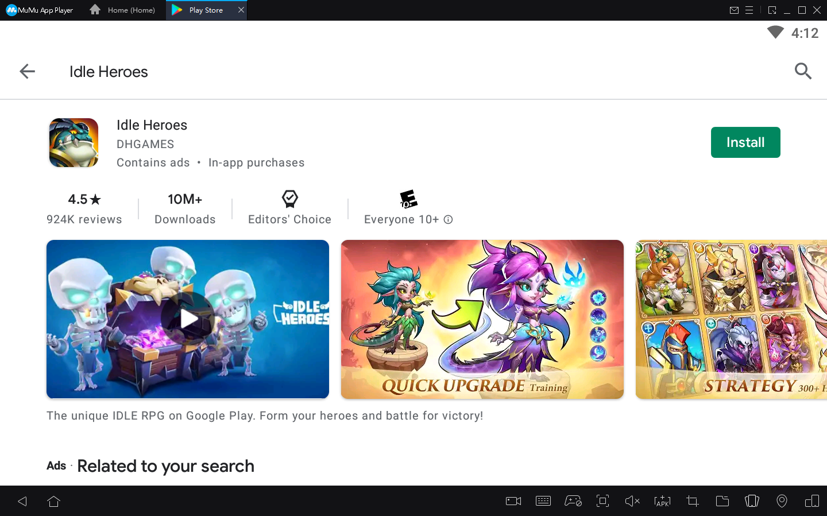Take a screenshot capture

[x=602, y=501]
